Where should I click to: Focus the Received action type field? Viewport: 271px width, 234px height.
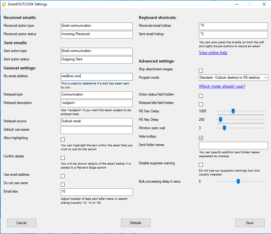click(x=97, y=26)
